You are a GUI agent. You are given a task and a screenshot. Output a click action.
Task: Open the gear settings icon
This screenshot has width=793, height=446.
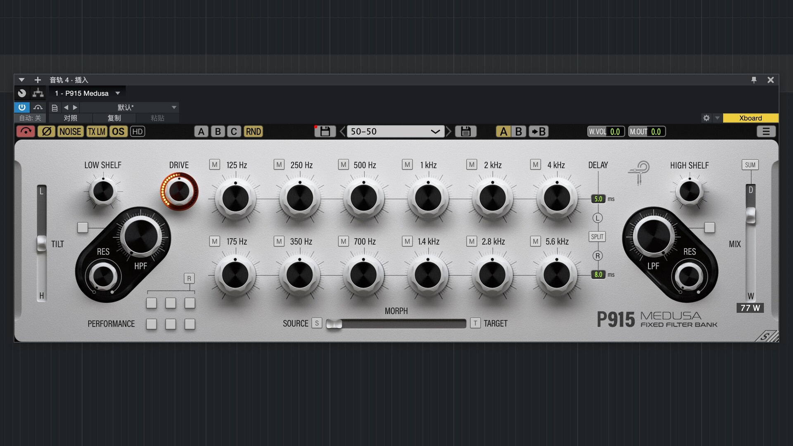[706, 118]
